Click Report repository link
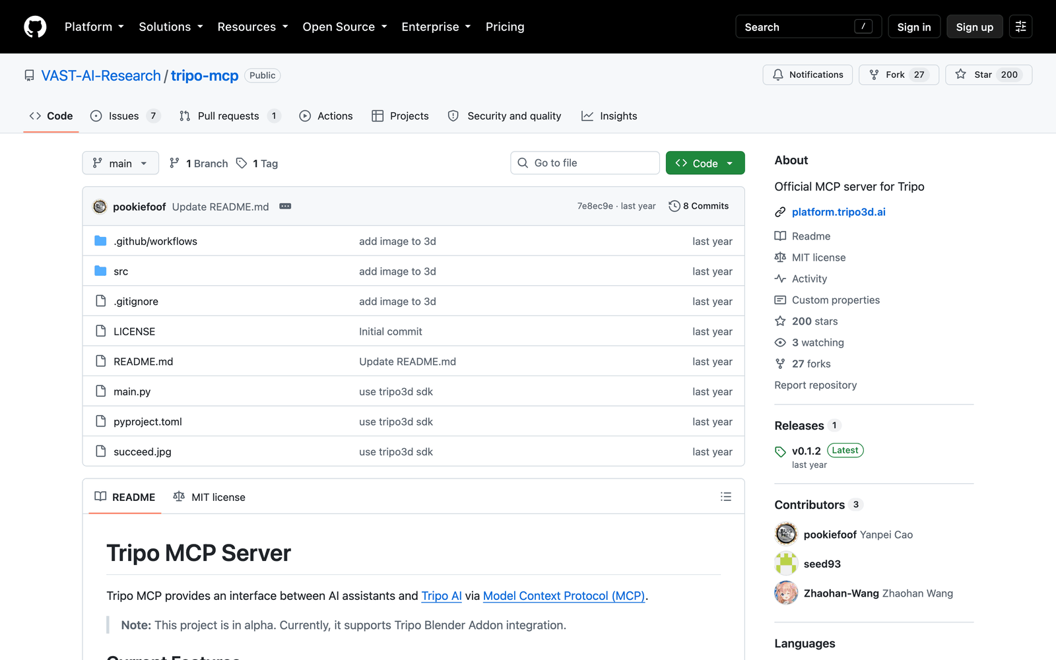The width and height of the screenshot is (1056, 660). click(816, 385)
